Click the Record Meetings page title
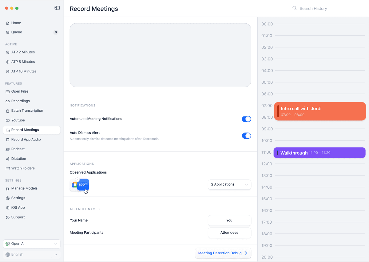 pos(94,9)
